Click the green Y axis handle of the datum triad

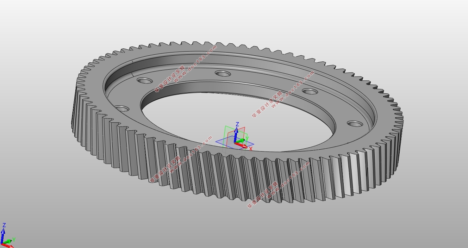click(x=241, y=140)
